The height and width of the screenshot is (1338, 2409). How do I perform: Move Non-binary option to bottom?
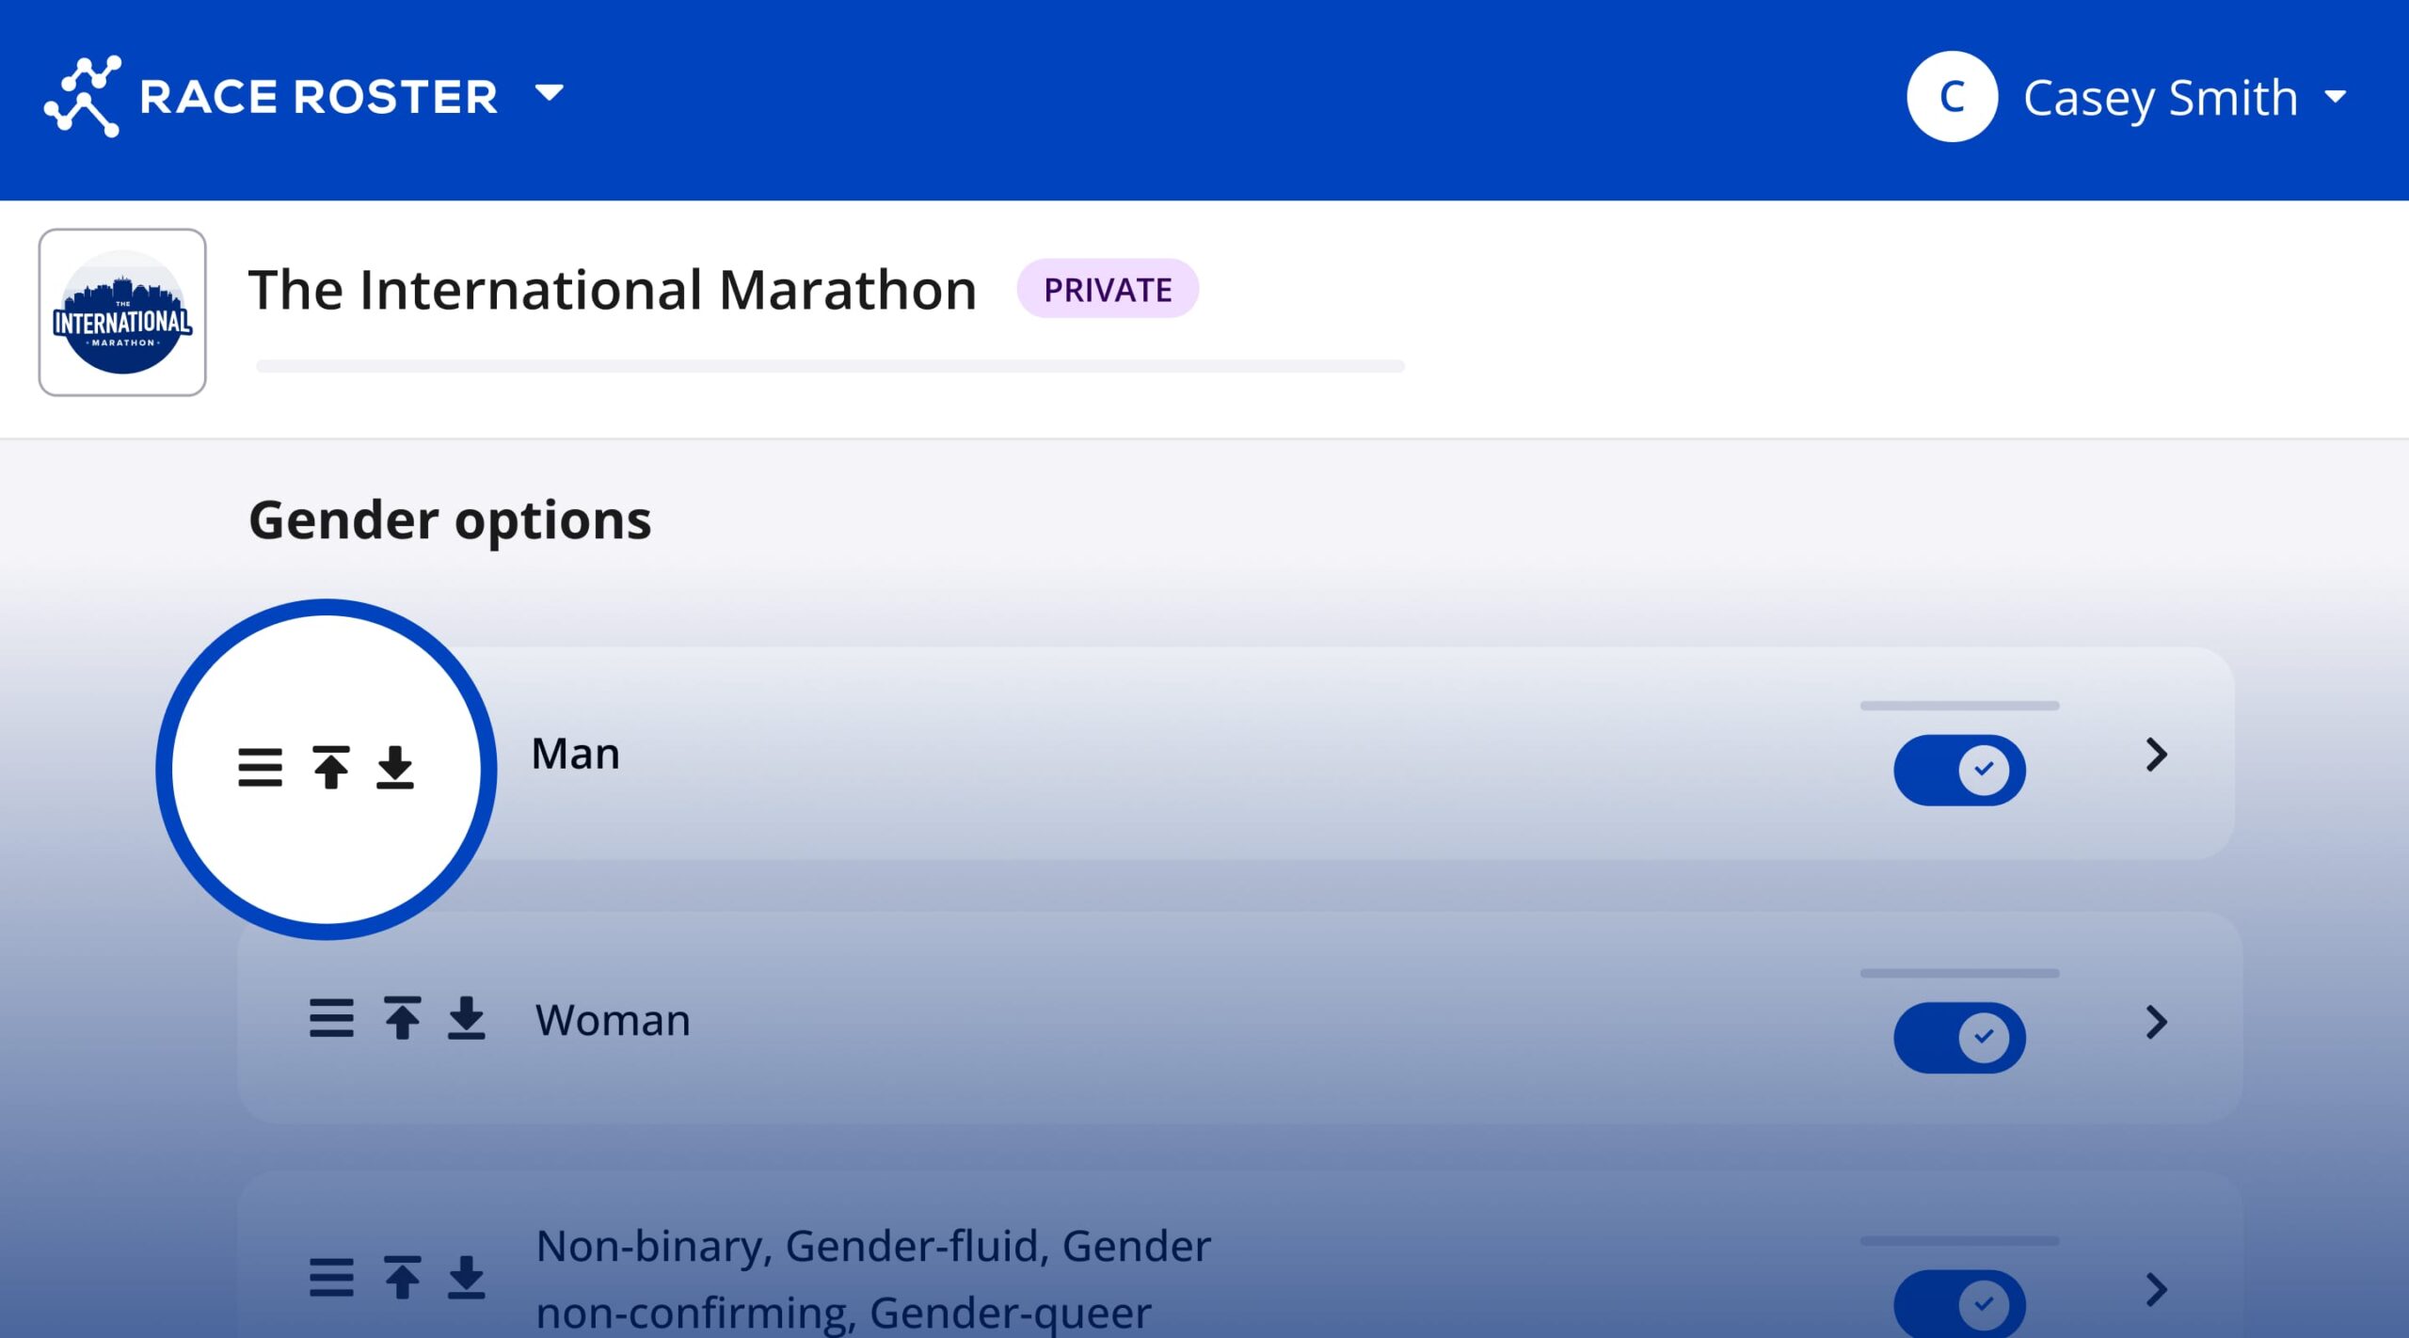tap(466, 1278)
